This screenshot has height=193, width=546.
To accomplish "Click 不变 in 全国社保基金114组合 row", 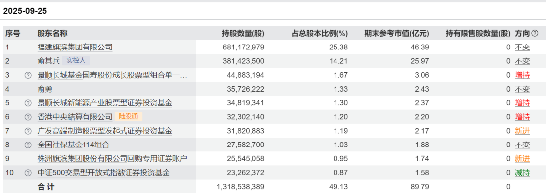I will click(522, 145).
